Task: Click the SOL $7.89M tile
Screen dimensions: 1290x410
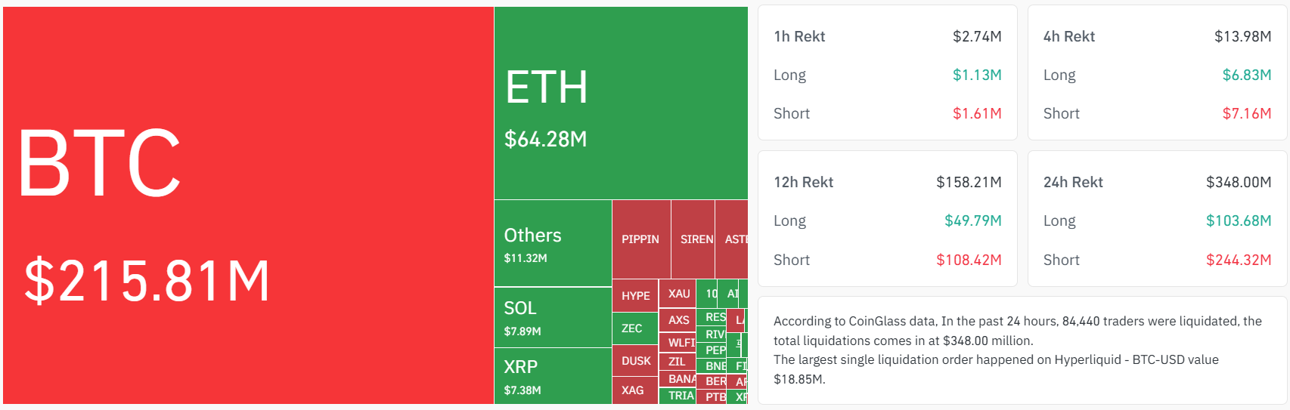Action: click(553, 318)
